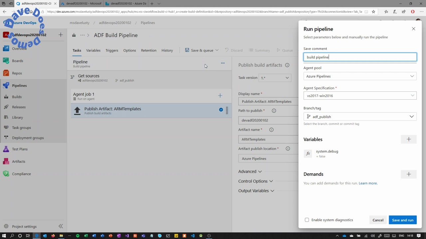Close the Run pipeline panel
Viewport: 426px width, 239px height.
414,29
